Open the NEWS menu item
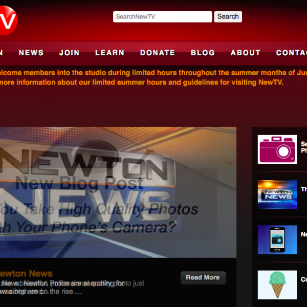 pyautogui.click(x=31, y=53)
